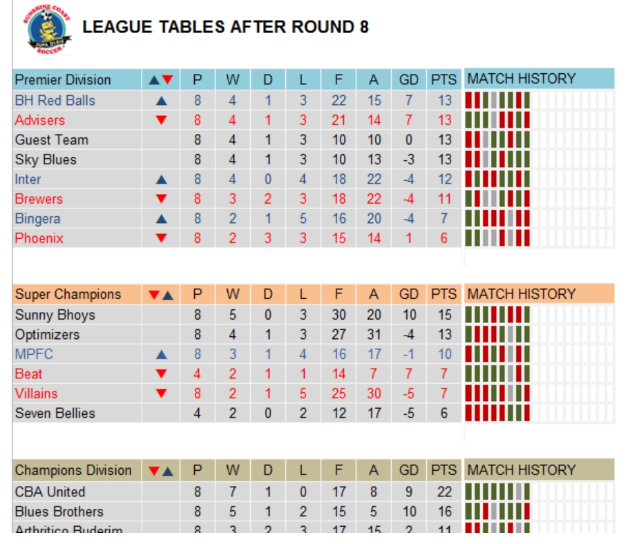Click the red down arrow beside Villains
This screenshot has height=544, width=628.
162,394
